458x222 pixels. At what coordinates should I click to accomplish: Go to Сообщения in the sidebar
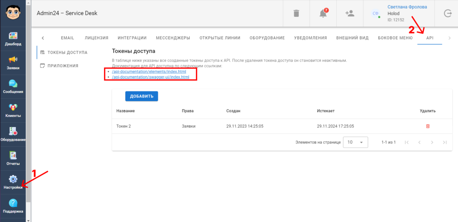pyautogui.click(x=13, y=86)
